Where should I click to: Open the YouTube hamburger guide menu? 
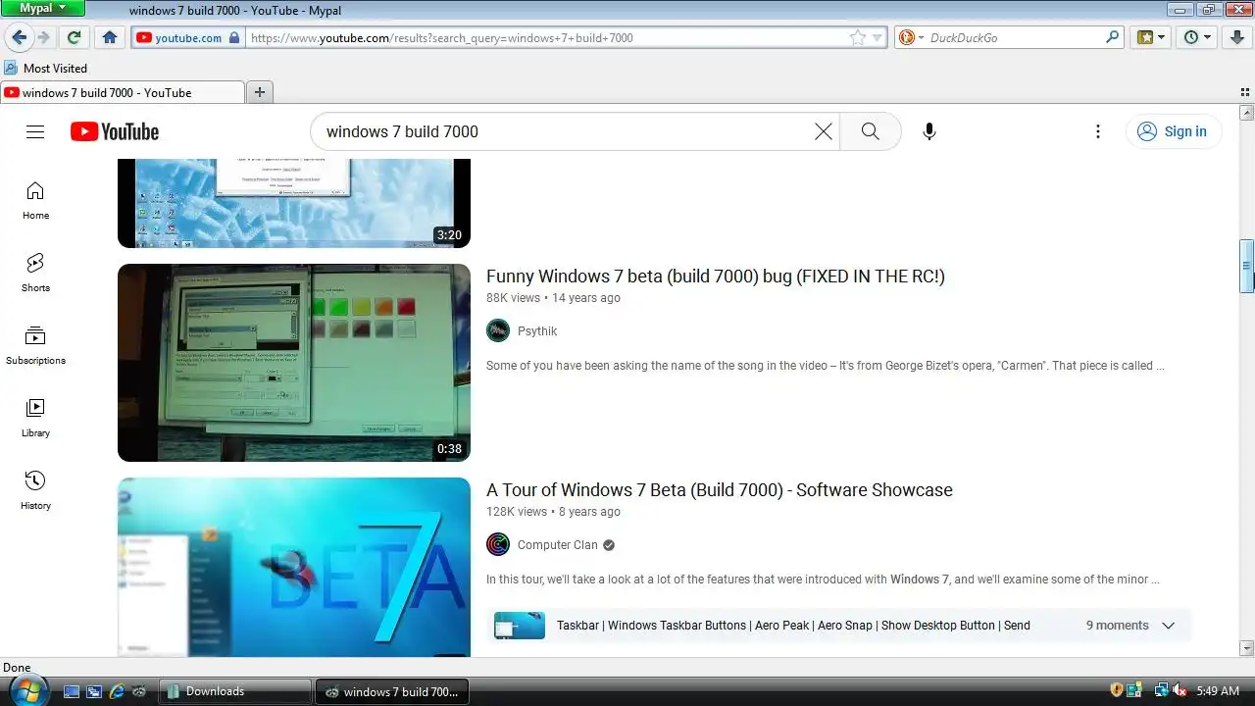(35, 131)
